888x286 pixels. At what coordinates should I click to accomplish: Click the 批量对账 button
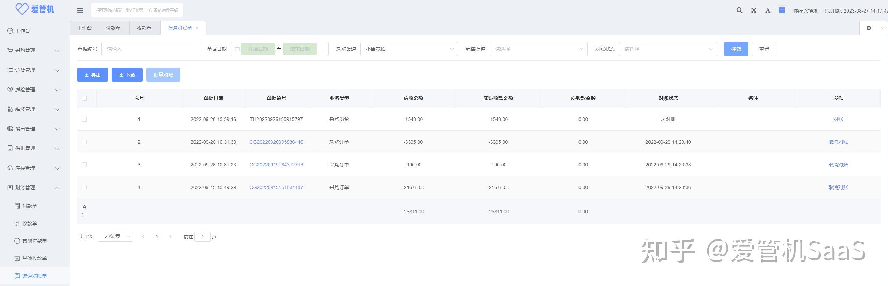(x=163, y=75)
